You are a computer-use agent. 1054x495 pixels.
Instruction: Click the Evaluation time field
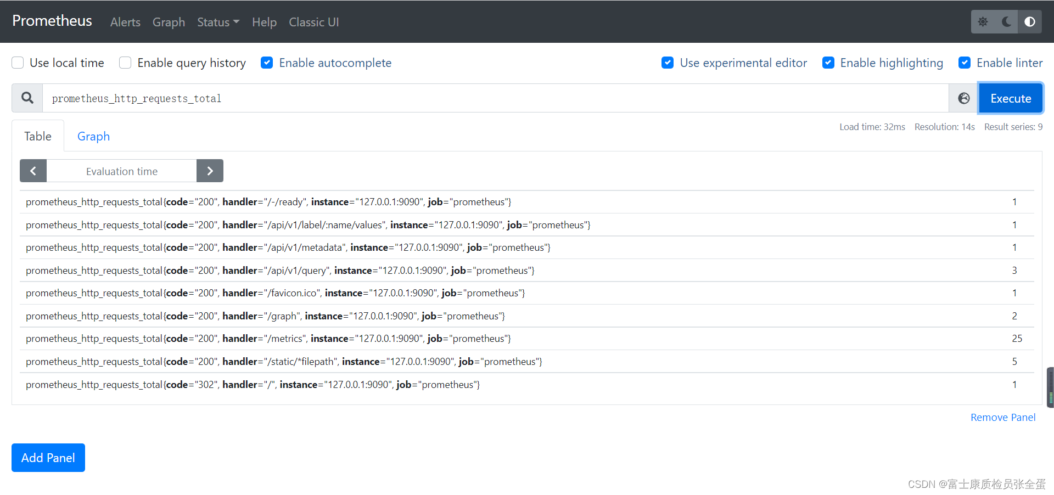[121, 171]
